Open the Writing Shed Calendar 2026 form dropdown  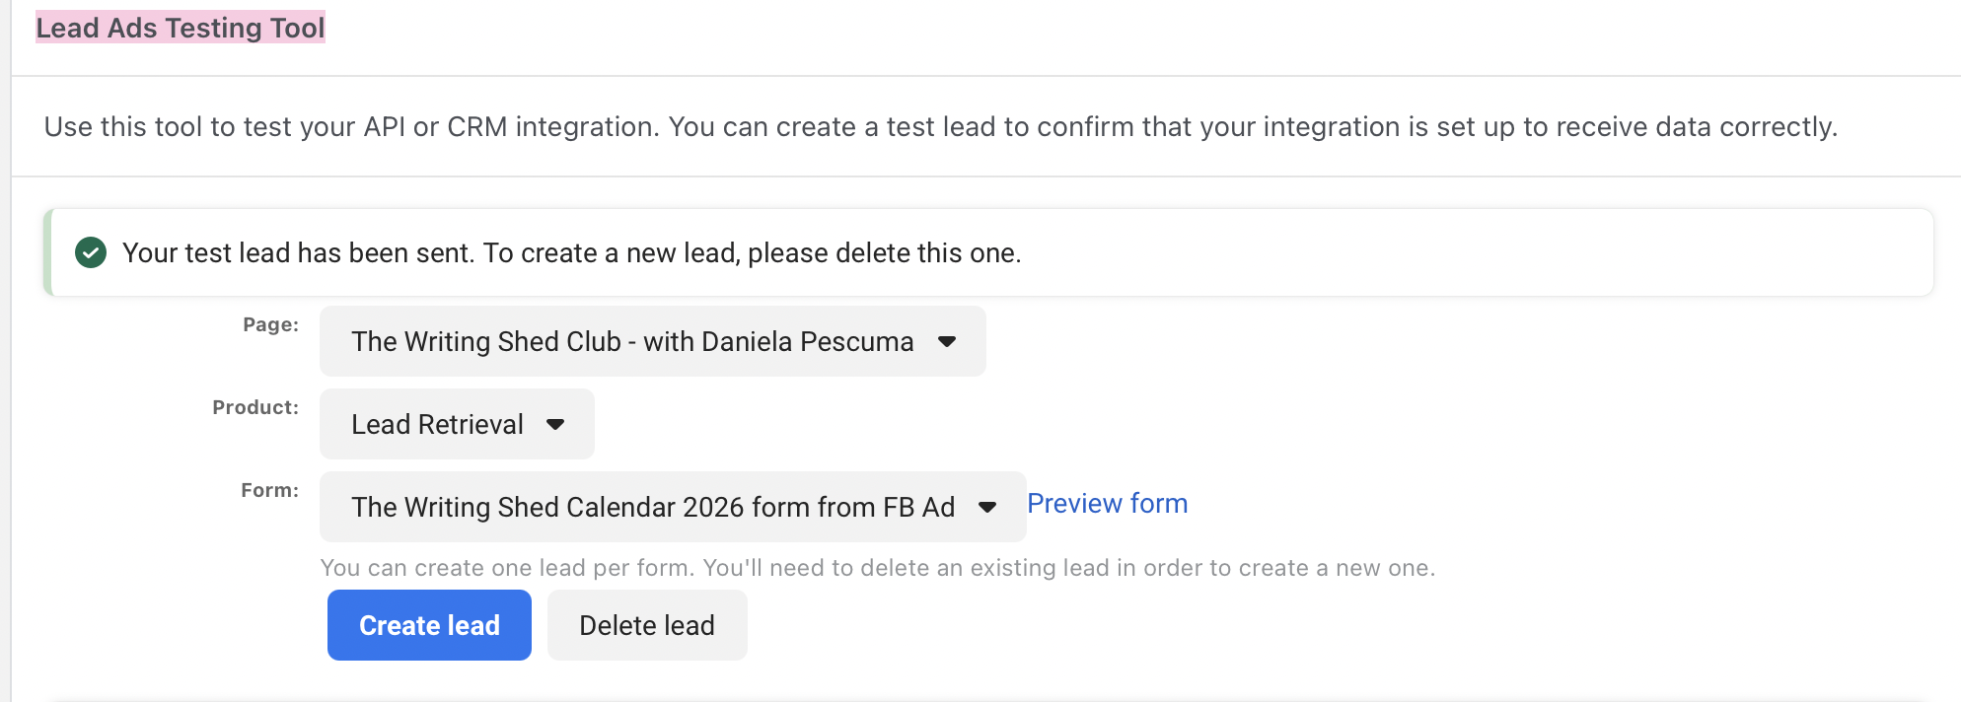(652, 507)
